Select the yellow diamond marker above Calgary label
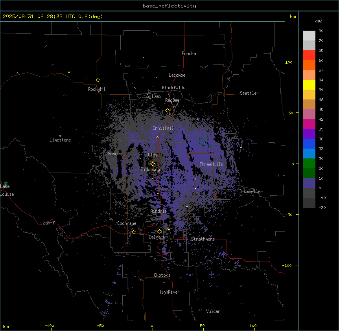Viewport: 339px width, 331px height. [x=159, y=232]
